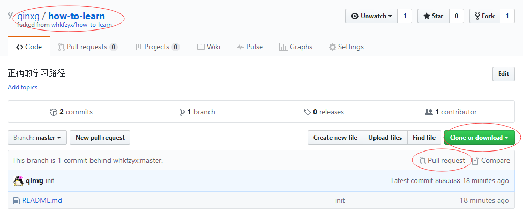Click Upload files
The height and width of the screenshot is (212, 523).
click(385, 138)
